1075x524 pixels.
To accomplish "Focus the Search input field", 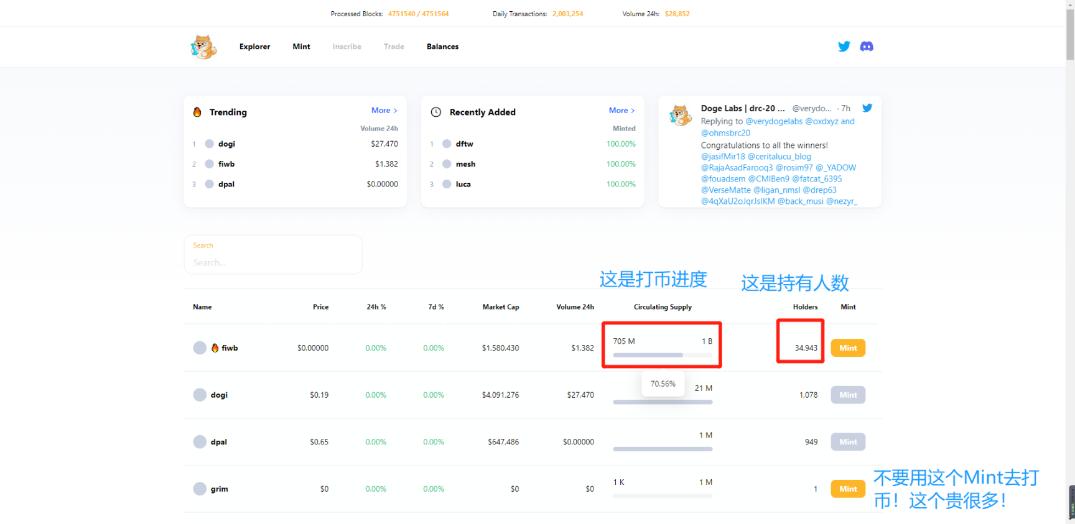I will (273, 254).
